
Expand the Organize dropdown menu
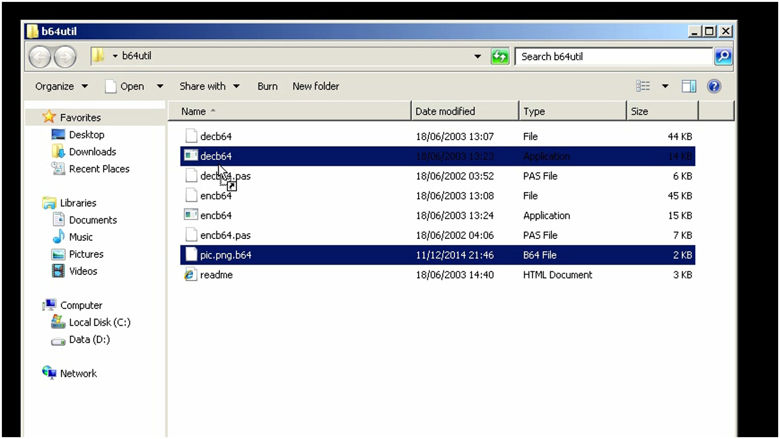[62, 87]
